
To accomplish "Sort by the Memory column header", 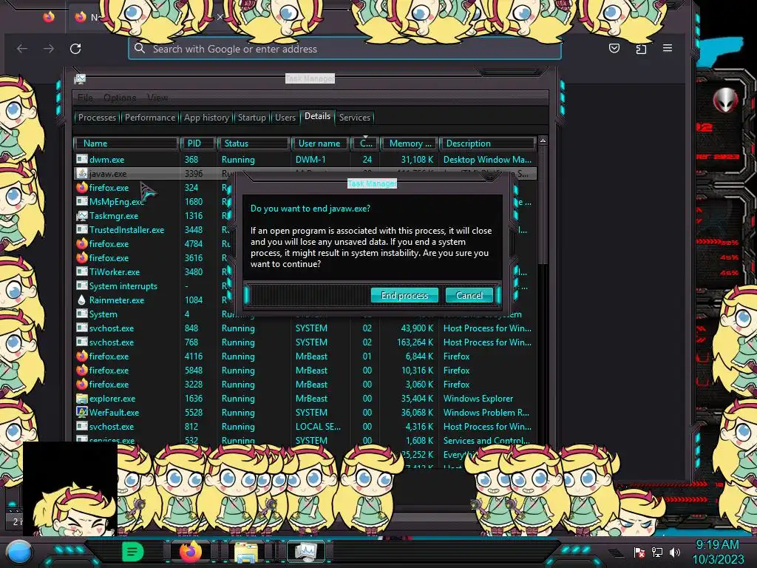I will [x=410, y=143].
